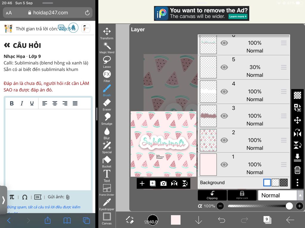Toggle Alpha Lock for the layer
The height and width of the screenshot is (228, 305).
242,195
